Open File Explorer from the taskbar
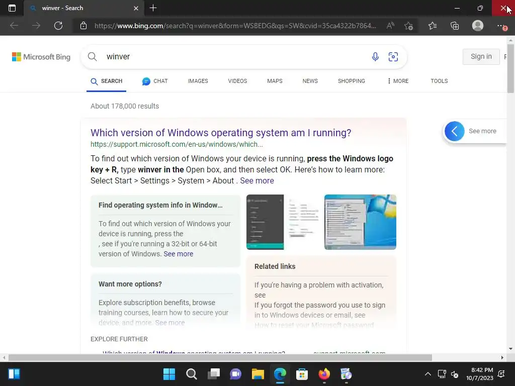Image resolution: width=515 pixels, height=386 pixels. click(258, 374)
